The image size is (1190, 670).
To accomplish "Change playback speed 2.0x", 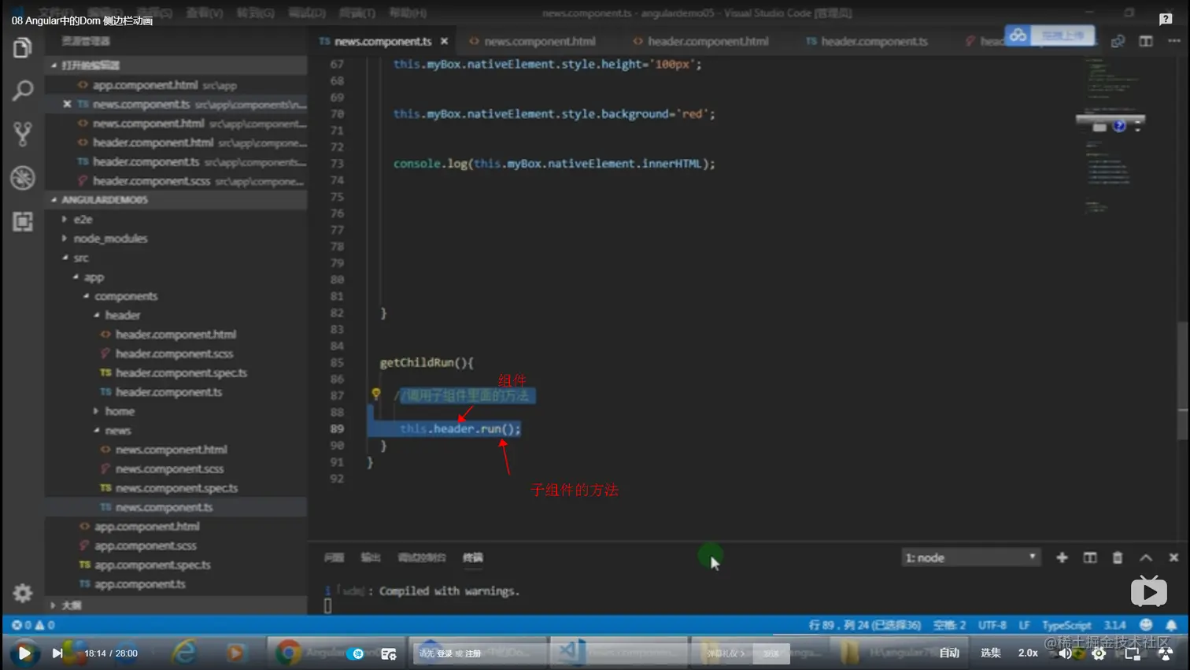I will coord(1028,653).
